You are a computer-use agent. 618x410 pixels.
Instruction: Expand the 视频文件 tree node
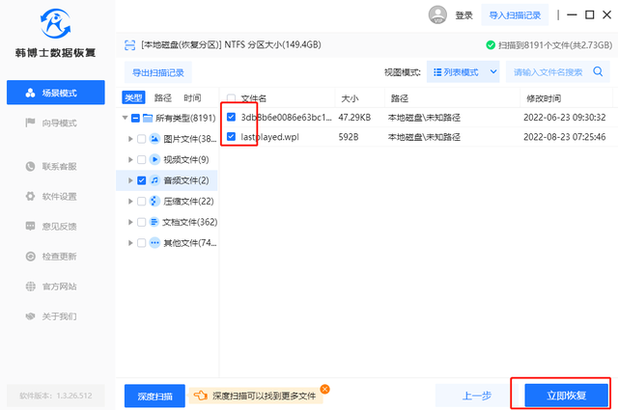click(x=130, y=159)
